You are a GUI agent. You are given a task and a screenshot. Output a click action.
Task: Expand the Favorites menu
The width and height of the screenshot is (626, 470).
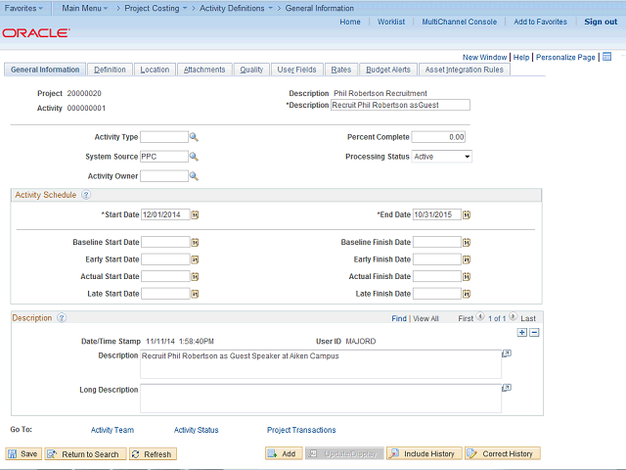pos(24,8)
